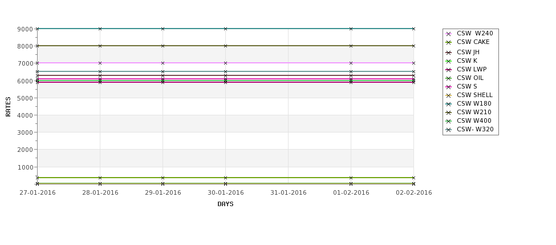Click the 9000 data point on 01-02-2016

point(351,29)
